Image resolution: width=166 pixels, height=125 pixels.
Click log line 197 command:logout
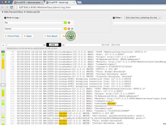tap(66, 64)
